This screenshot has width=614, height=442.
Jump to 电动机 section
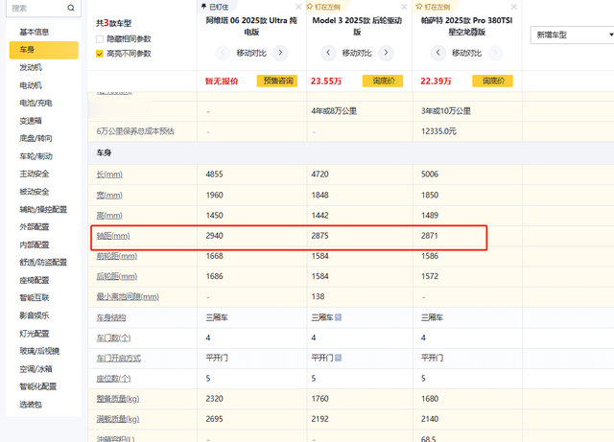point(31,85)
